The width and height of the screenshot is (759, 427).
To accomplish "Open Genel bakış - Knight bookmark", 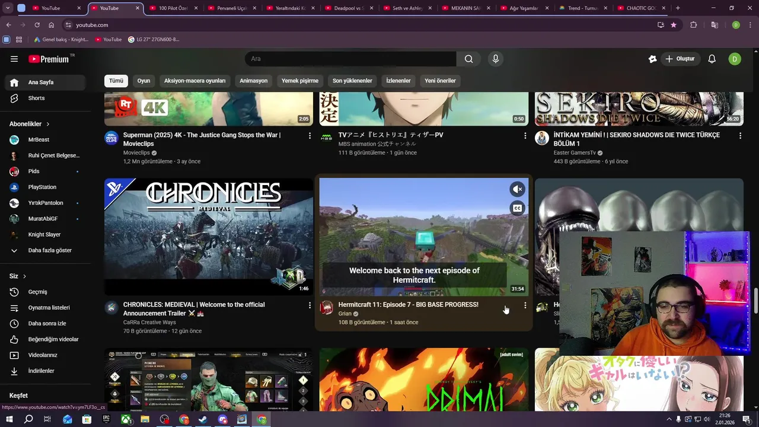I will 60,40.
